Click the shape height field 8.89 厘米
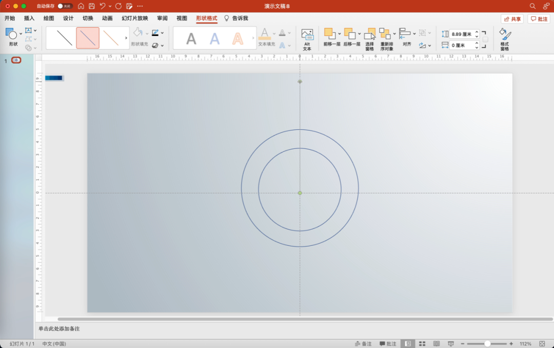This screenshot has width=554, height=348. point(462,34)
